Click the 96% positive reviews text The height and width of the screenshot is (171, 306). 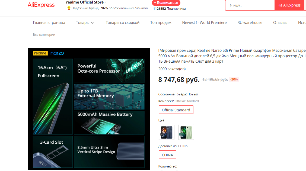(x=124, y=8)
